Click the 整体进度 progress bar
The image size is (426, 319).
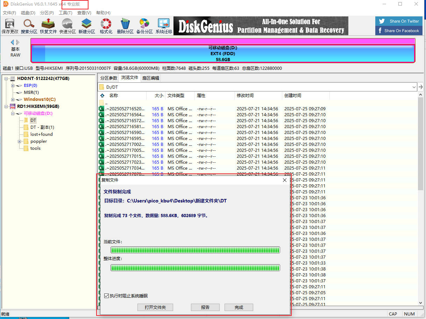tap(195, 268)
